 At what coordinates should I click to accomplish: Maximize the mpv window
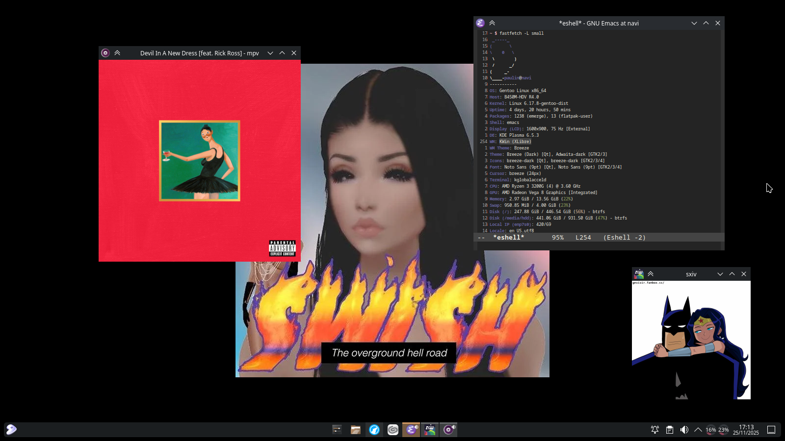click(282, 53)
